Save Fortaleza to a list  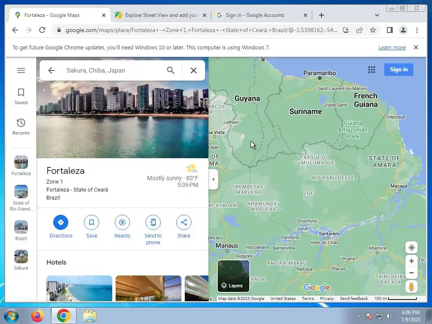92,227
